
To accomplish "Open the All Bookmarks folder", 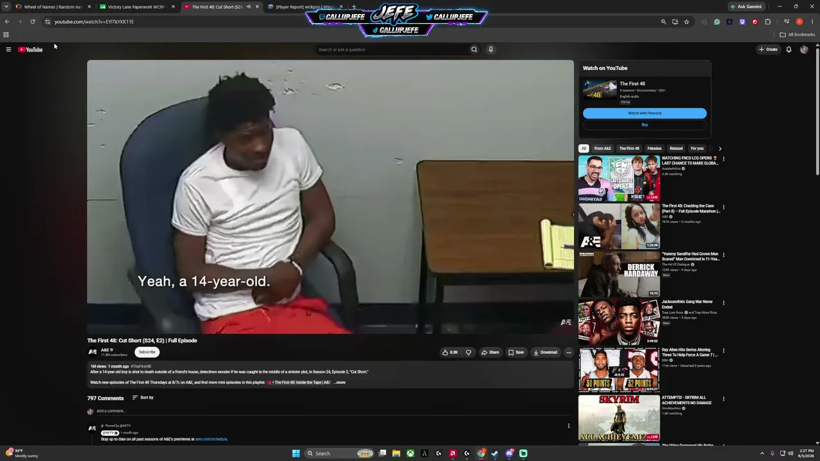I will (797, 35).
